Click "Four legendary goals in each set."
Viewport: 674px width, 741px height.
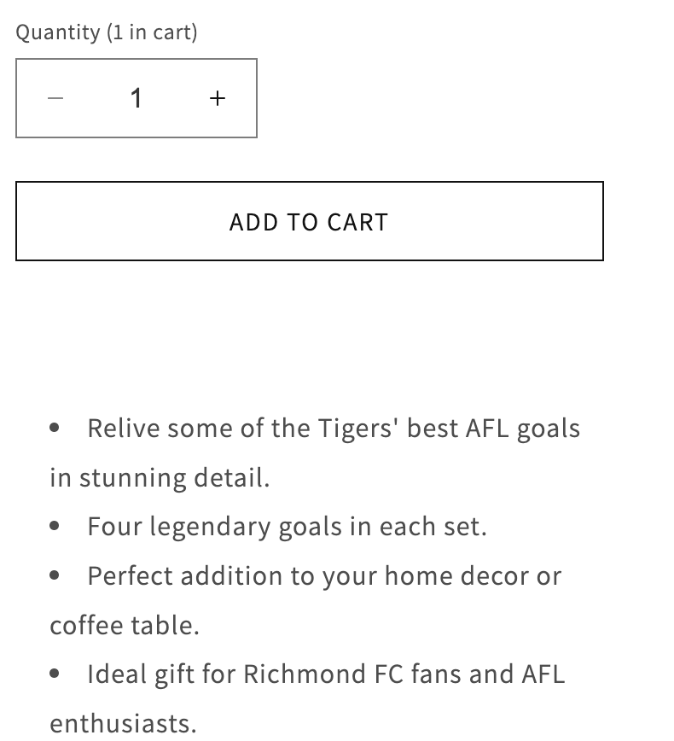click(287, 526)
